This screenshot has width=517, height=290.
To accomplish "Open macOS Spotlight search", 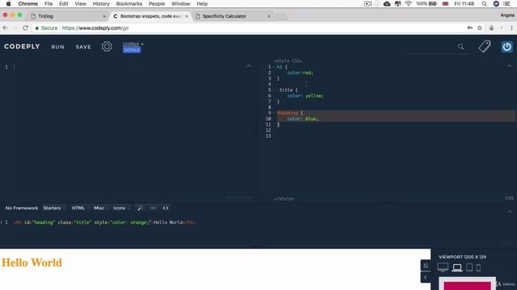I will pos(484,3).
